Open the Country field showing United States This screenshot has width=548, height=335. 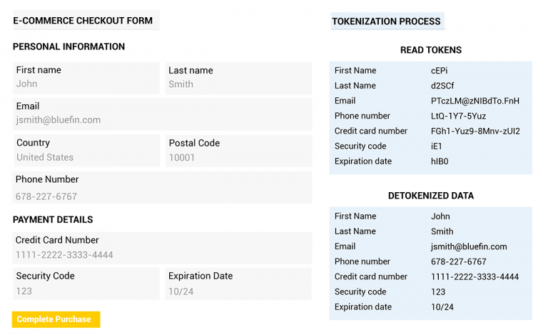(x=86, y=151)
